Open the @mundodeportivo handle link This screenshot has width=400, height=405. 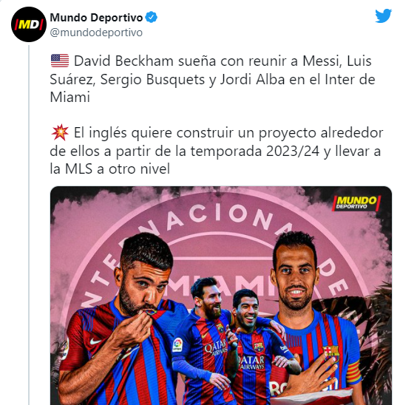pos(96,33)
